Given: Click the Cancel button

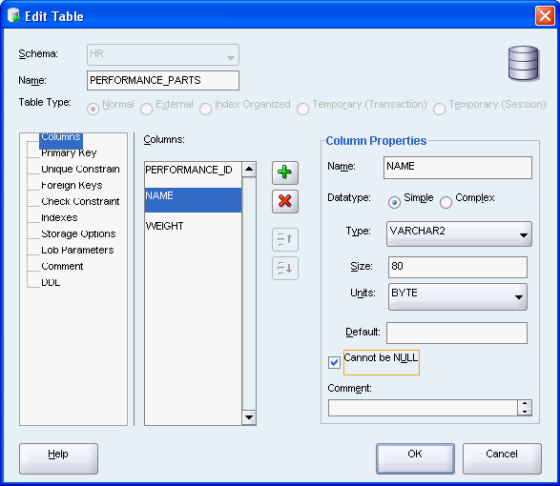Looking at the screenshot, I should [x=502, y=459].
